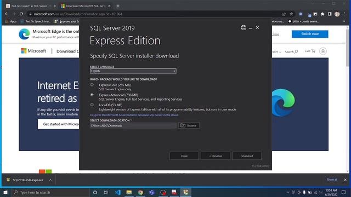Click Show all downloads
This screenshot has height=197, width=351.
point(332,179)
